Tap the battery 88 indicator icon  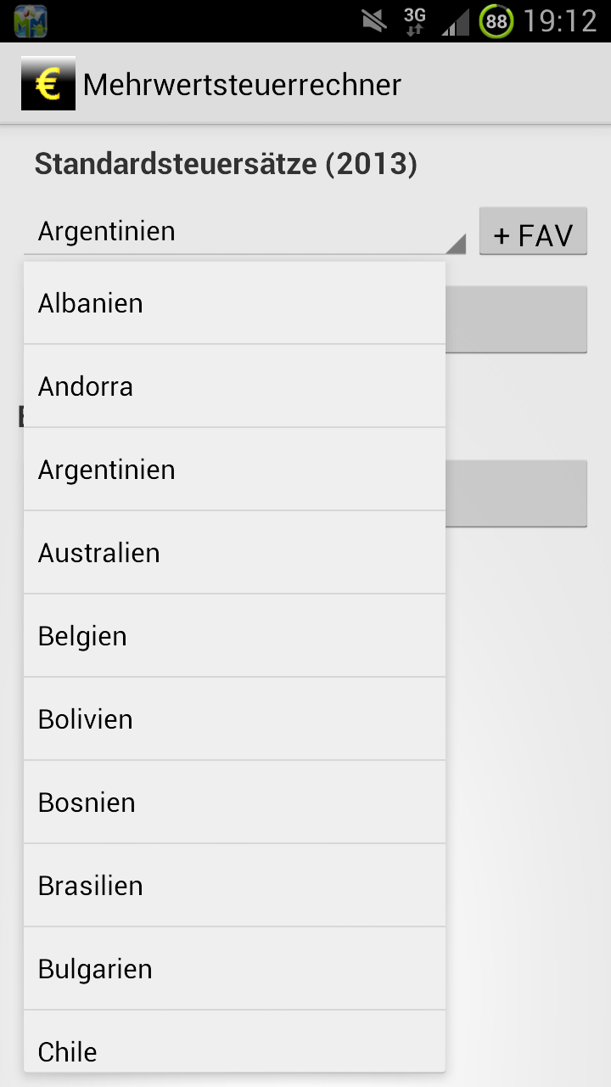(x=496, y=21)
